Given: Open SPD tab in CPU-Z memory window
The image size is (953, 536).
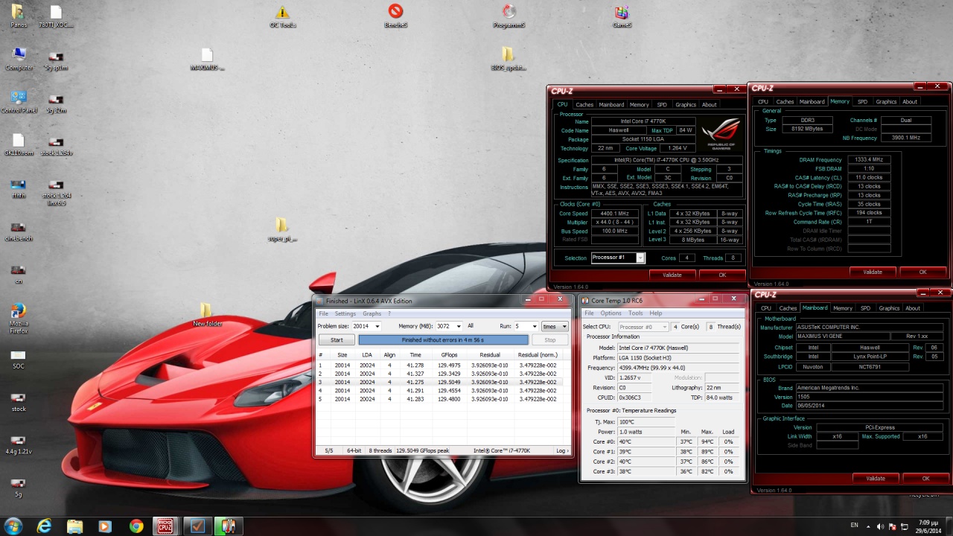Looking at the screenshot, I should pos(862,101).
